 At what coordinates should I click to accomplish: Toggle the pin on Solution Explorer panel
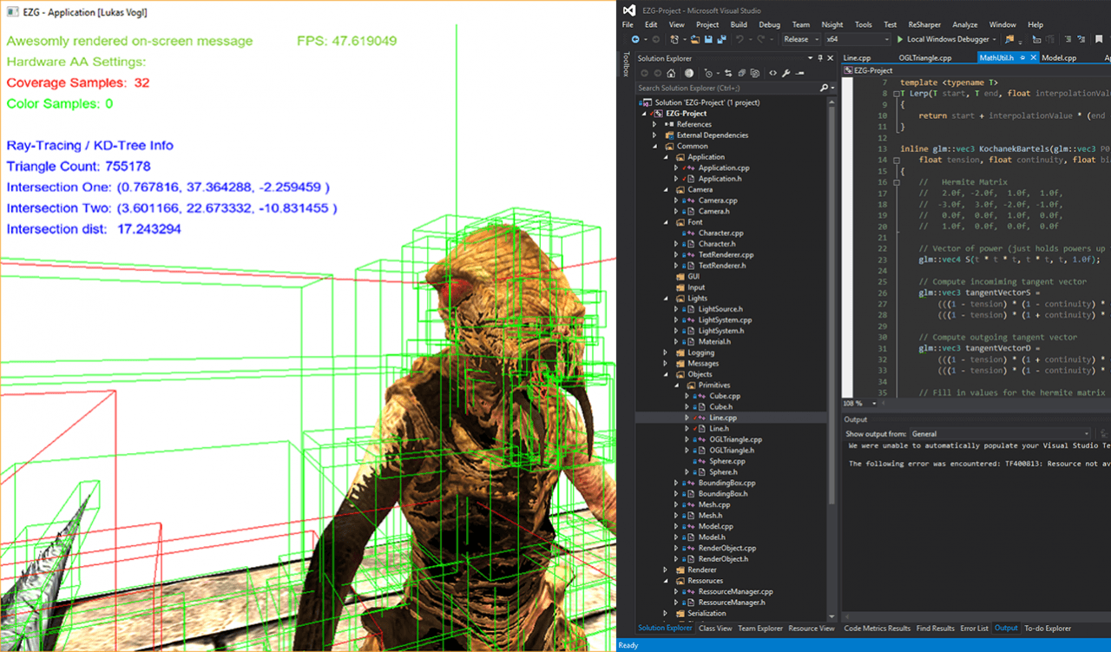(x=820, y=58)
